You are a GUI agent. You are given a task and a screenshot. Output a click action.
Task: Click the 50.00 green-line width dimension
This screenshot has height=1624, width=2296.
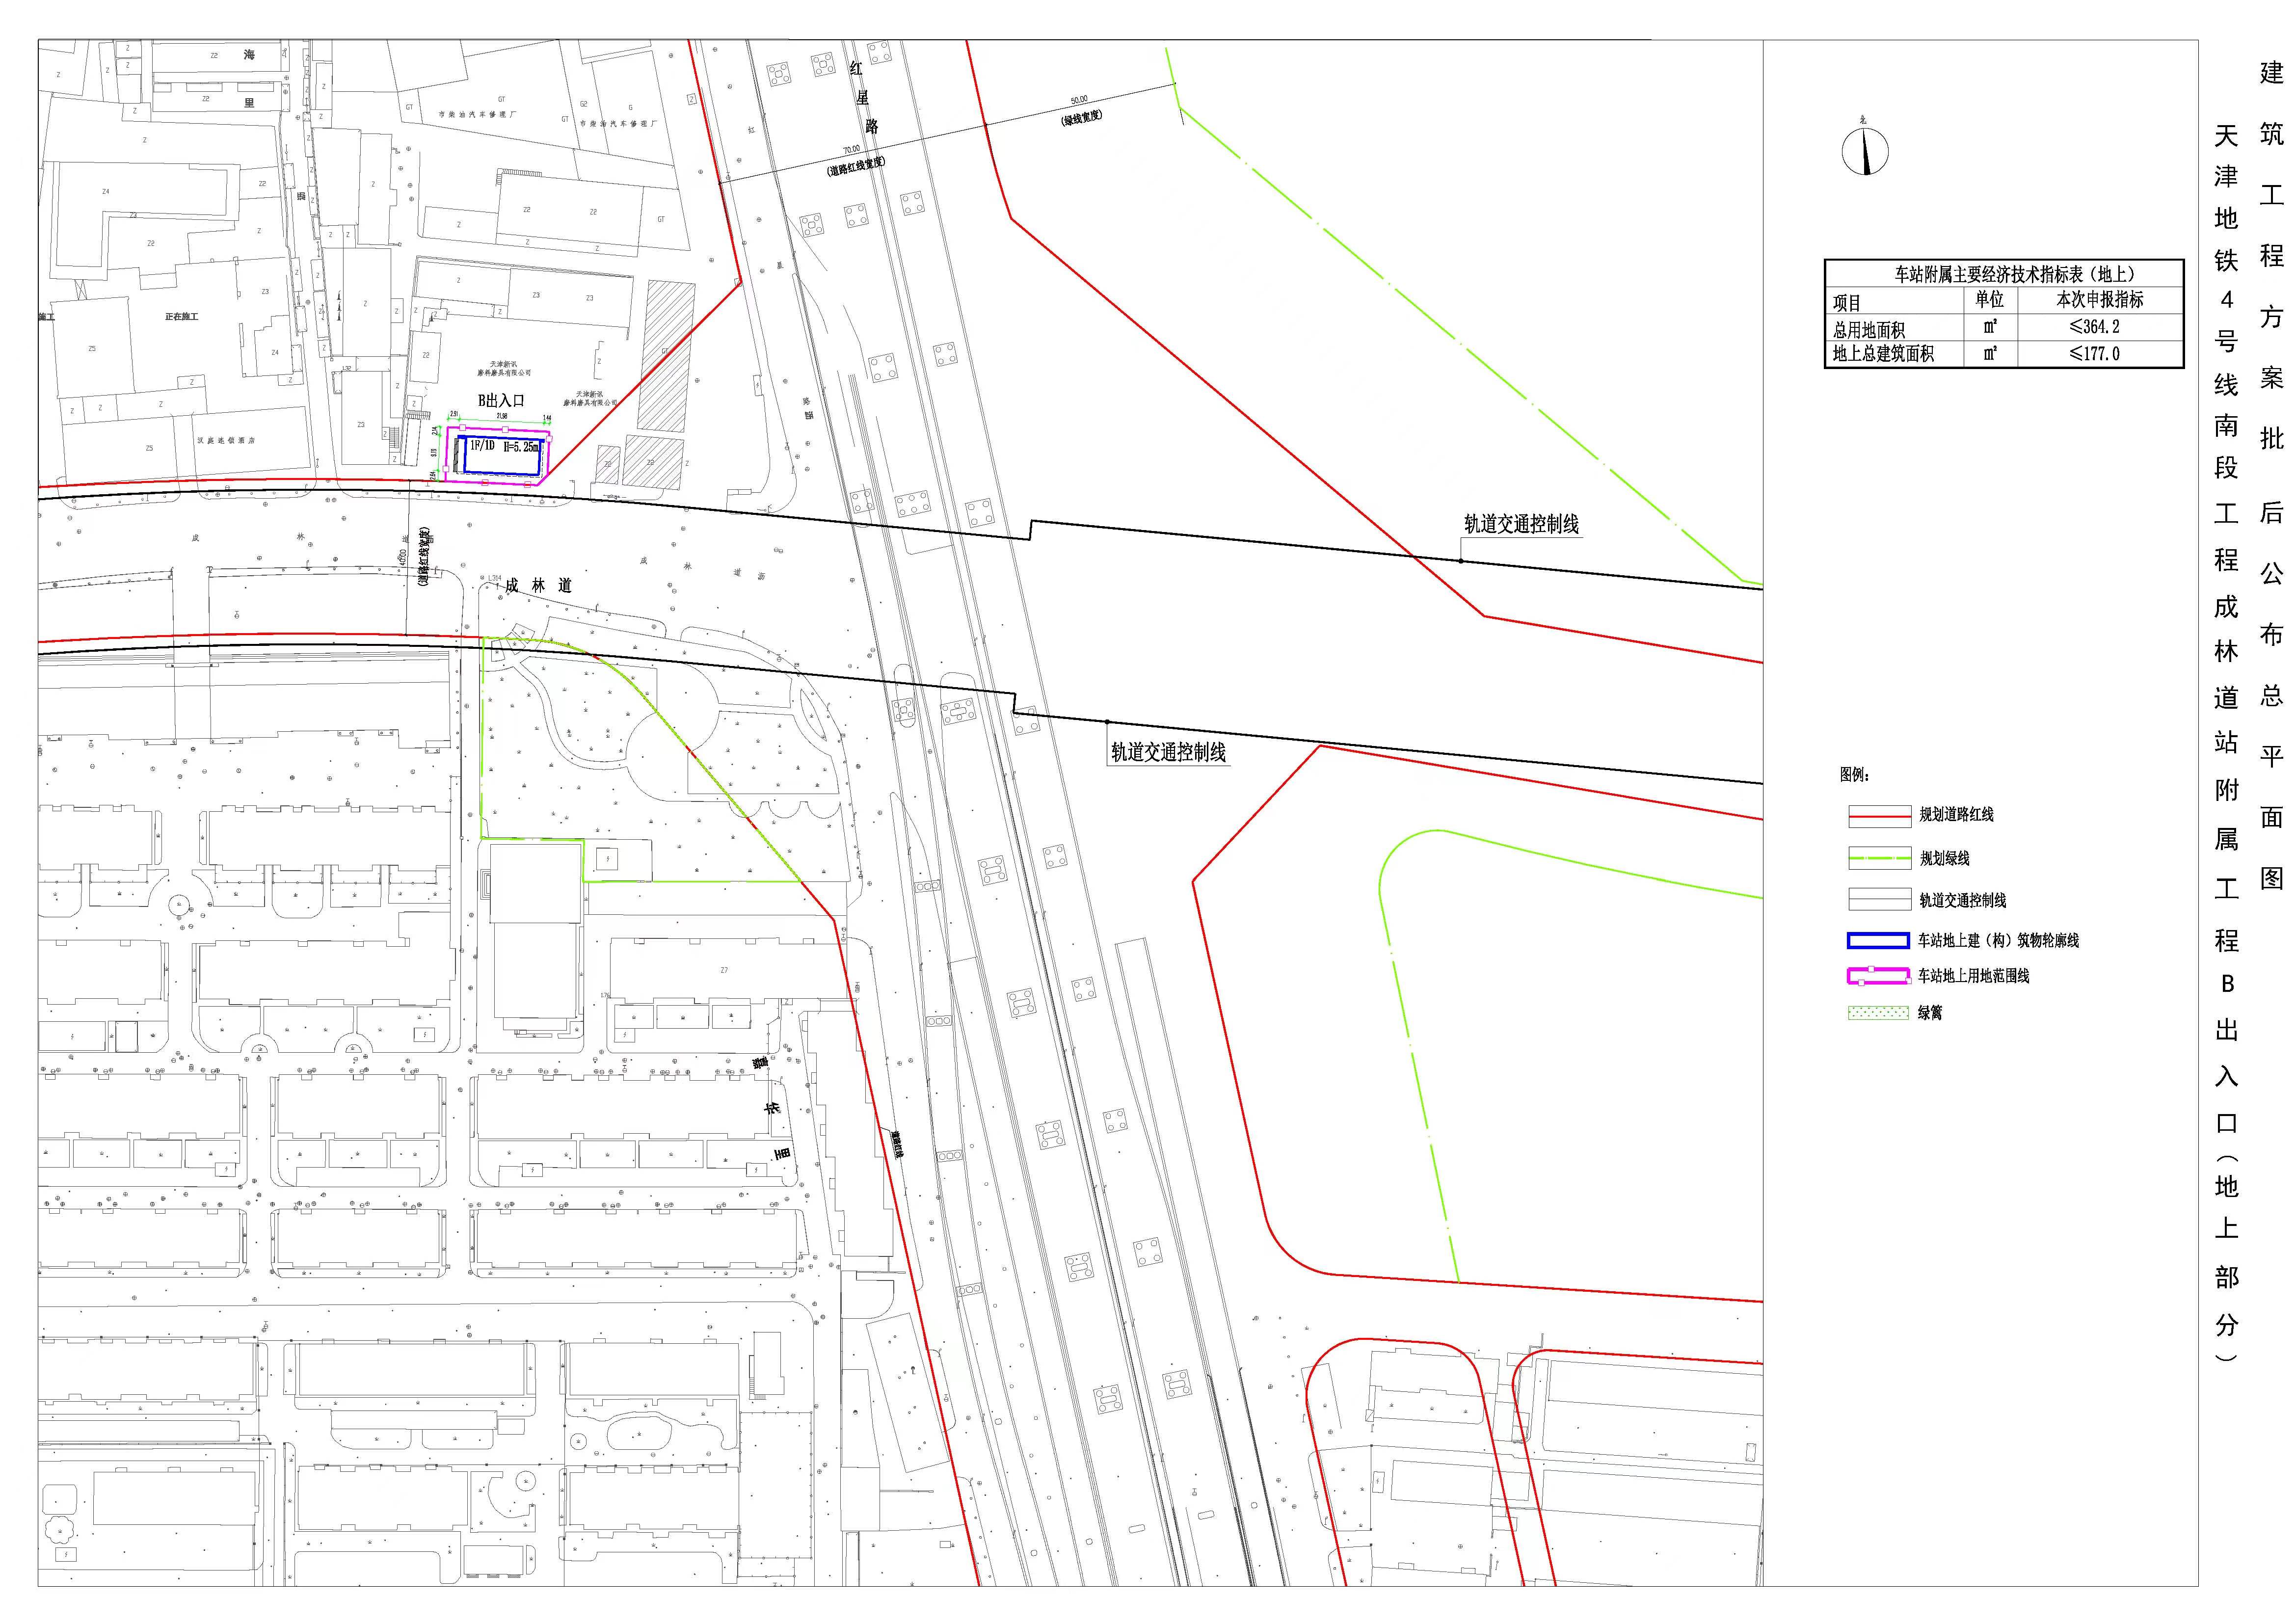[1079, 101]
